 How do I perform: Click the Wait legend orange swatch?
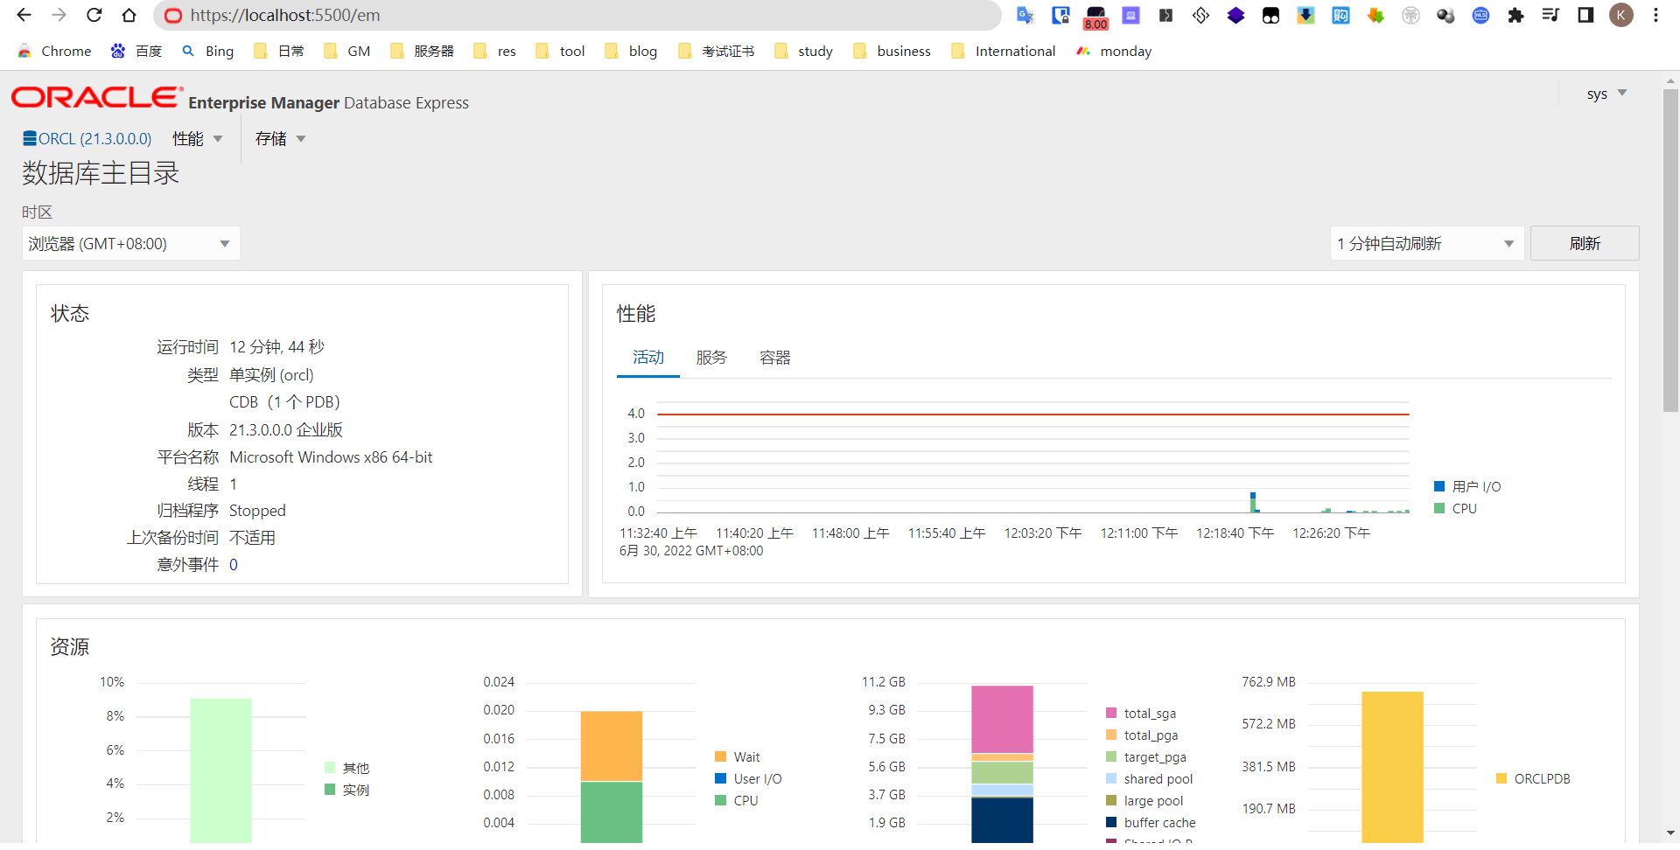point(720,756)
